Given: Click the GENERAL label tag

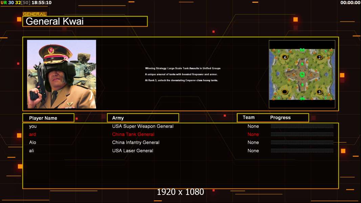Looking at the screenshot, I should click(x=35, y=14).
